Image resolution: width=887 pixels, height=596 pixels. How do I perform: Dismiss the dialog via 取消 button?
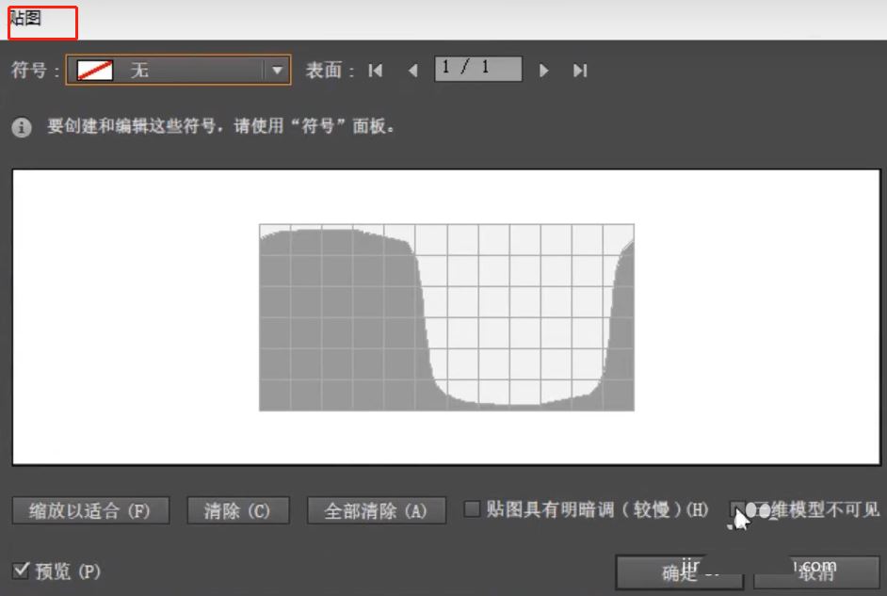click(817, 574)
